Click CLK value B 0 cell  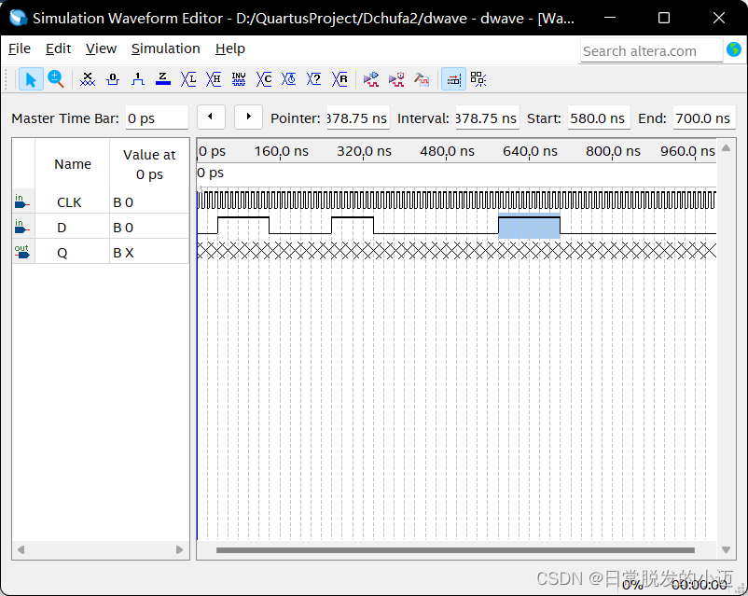(x=149, y=201)
